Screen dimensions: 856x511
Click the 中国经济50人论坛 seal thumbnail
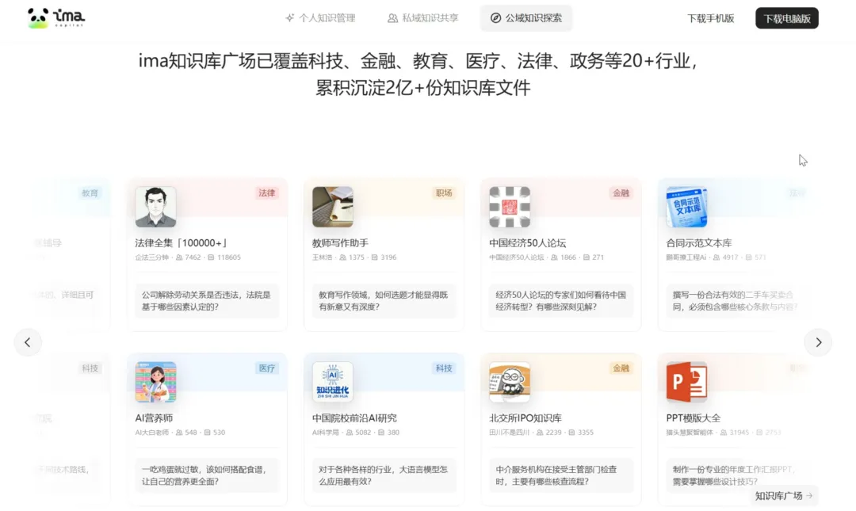510,207
